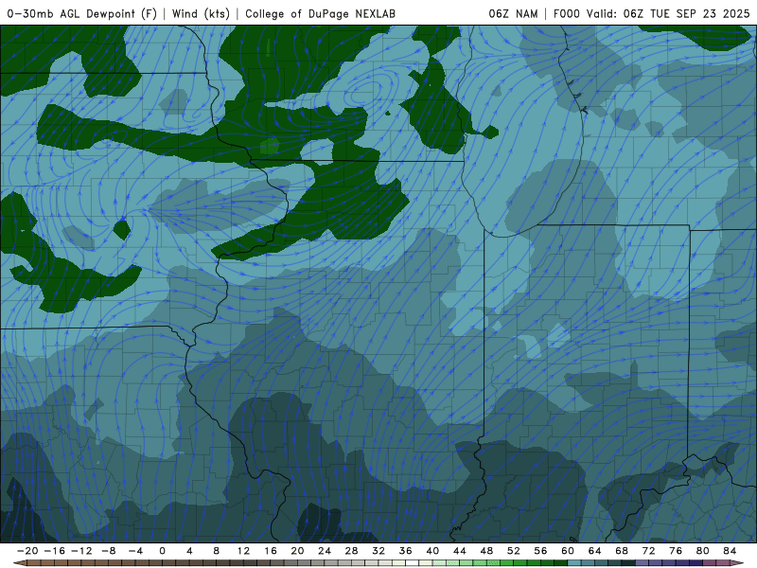Click the 36 value on the legend
This screenshot has width=757, height=568.
click(406, 551)
